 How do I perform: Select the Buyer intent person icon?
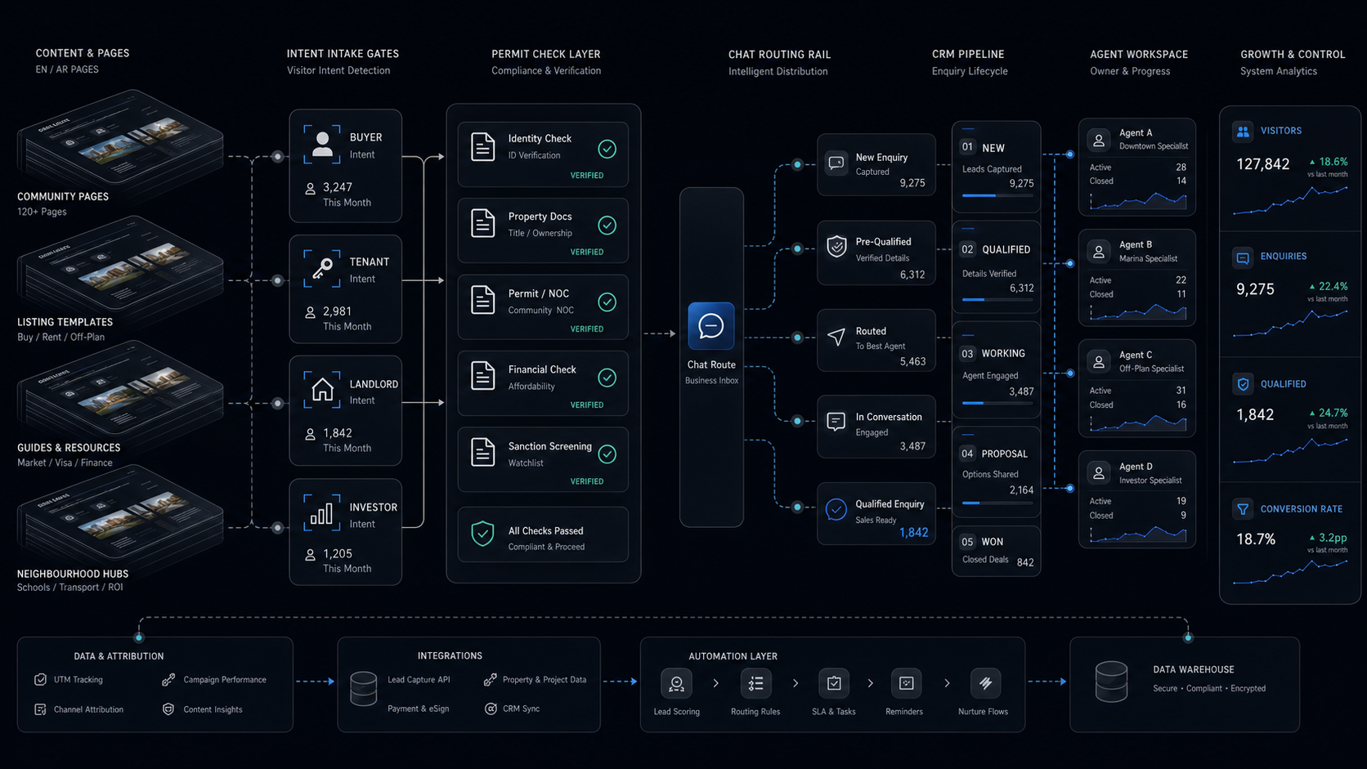click(322, 145)
